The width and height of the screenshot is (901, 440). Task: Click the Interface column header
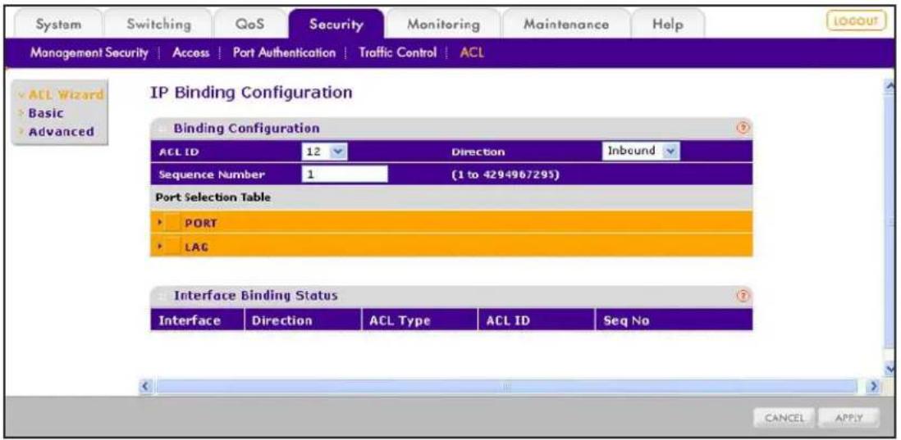point(197,320)
